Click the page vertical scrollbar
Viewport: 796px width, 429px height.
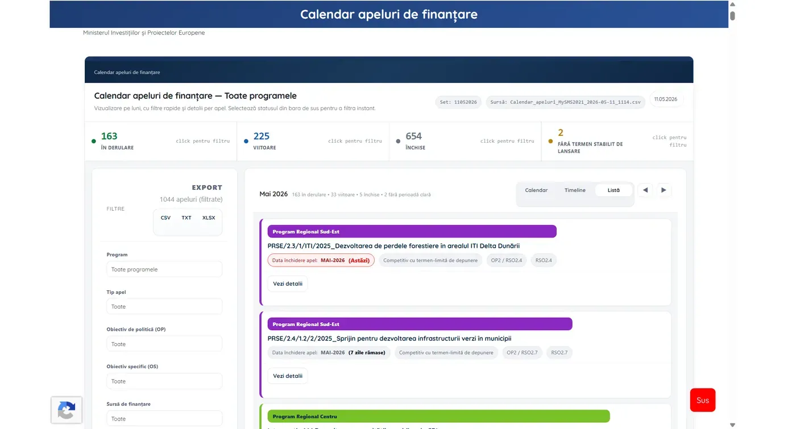(732, 214)
